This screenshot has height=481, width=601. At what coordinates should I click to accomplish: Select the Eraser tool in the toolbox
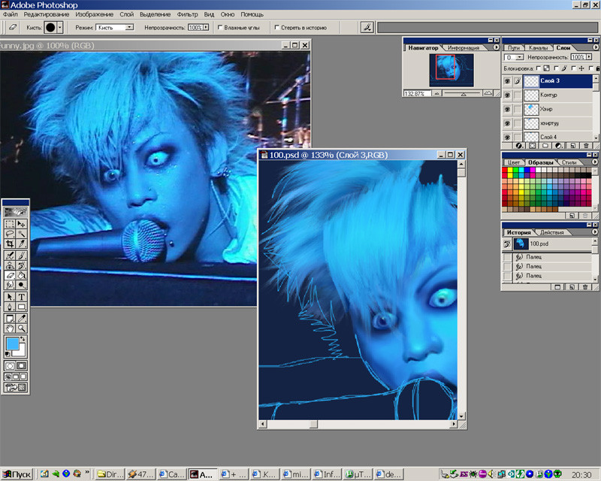click(10, 275)
